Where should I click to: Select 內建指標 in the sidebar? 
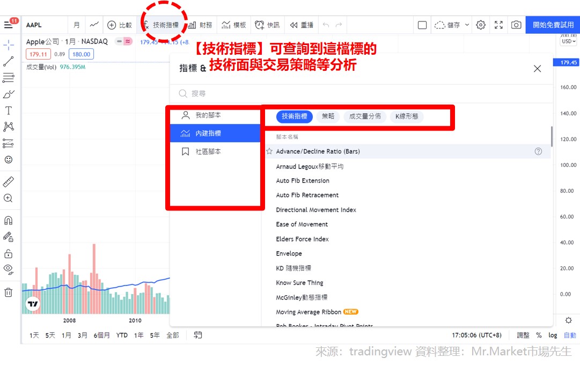pos(215,133)
